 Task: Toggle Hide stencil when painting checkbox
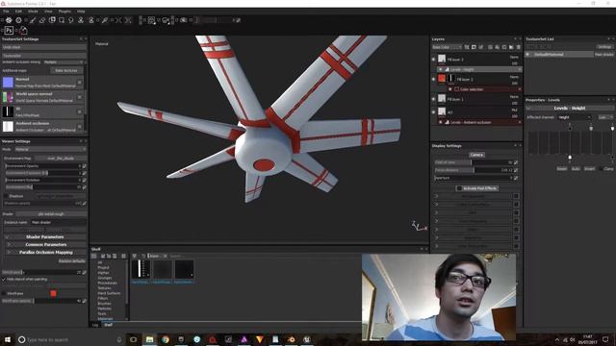click(4, 280)
